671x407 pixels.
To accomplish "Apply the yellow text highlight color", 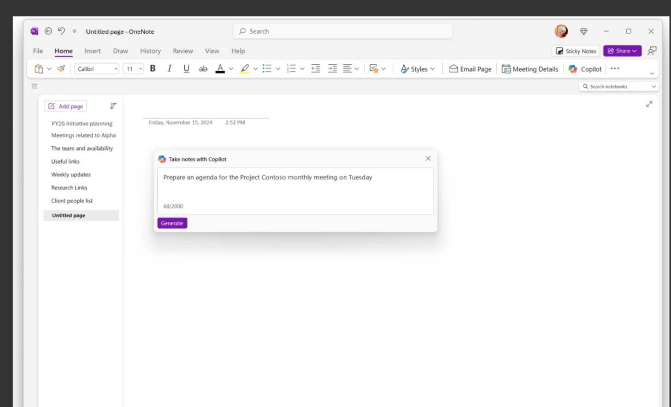I will click(245, 69).
